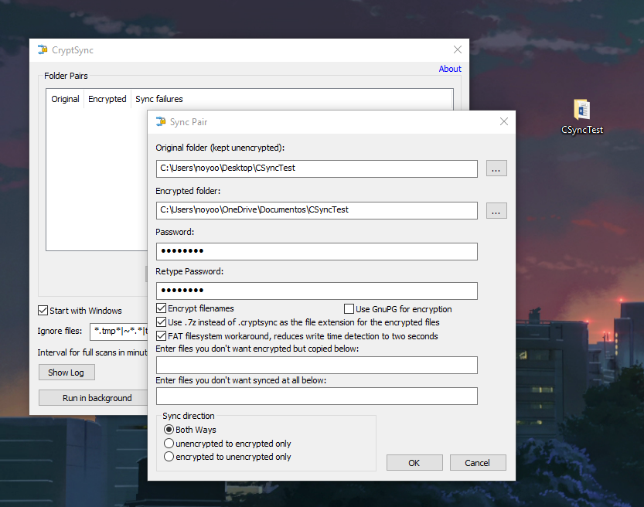The width and height of the screenshot is (644, 507).
Task: Confirm the sync pair with OK
Action: click(x=414, y=463)
